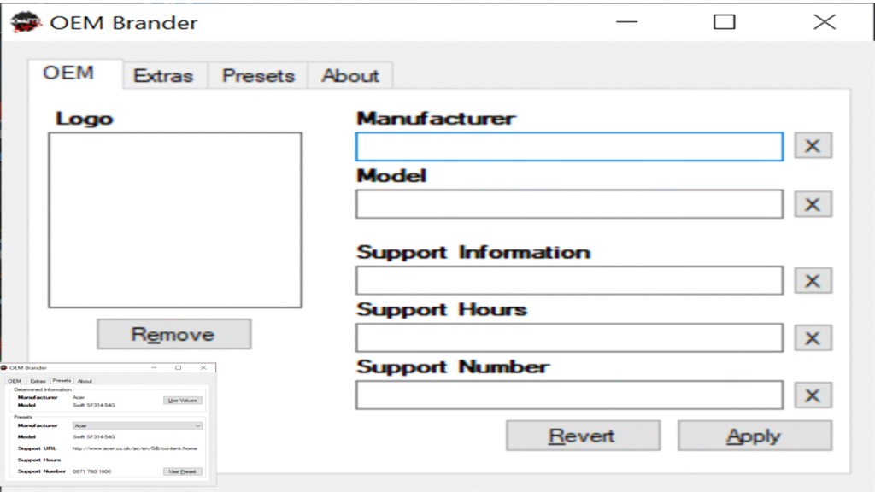This screenshot has width=875, height=492.
Task: Click the Use Values button in small preview
Action: click(183, 400)
